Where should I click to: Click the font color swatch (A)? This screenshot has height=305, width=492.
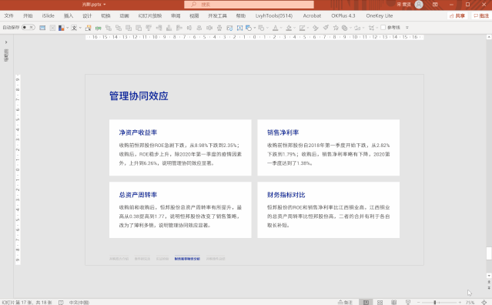[x=275, y=28]
